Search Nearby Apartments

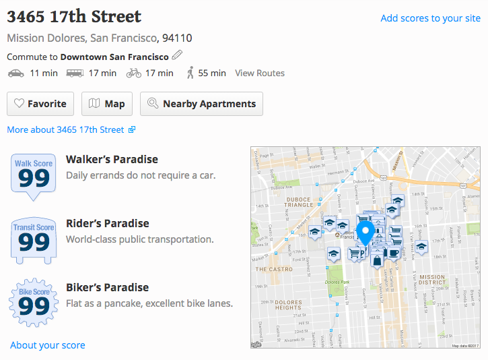tap(201, 104)
